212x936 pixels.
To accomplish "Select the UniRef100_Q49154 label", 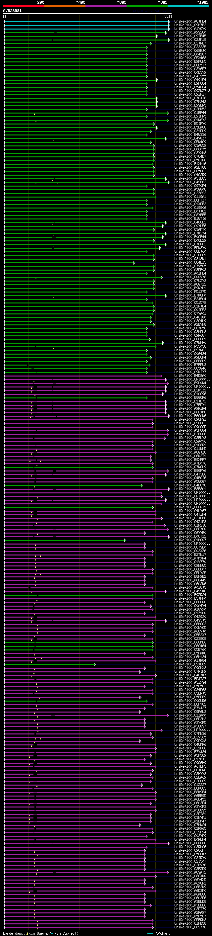I will [190, 80].
